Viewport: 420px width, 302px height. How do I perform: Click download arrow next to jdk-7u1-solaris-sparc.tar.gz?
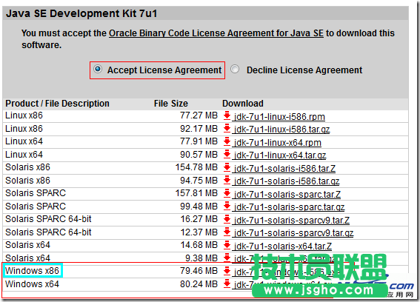pos(227,207)
